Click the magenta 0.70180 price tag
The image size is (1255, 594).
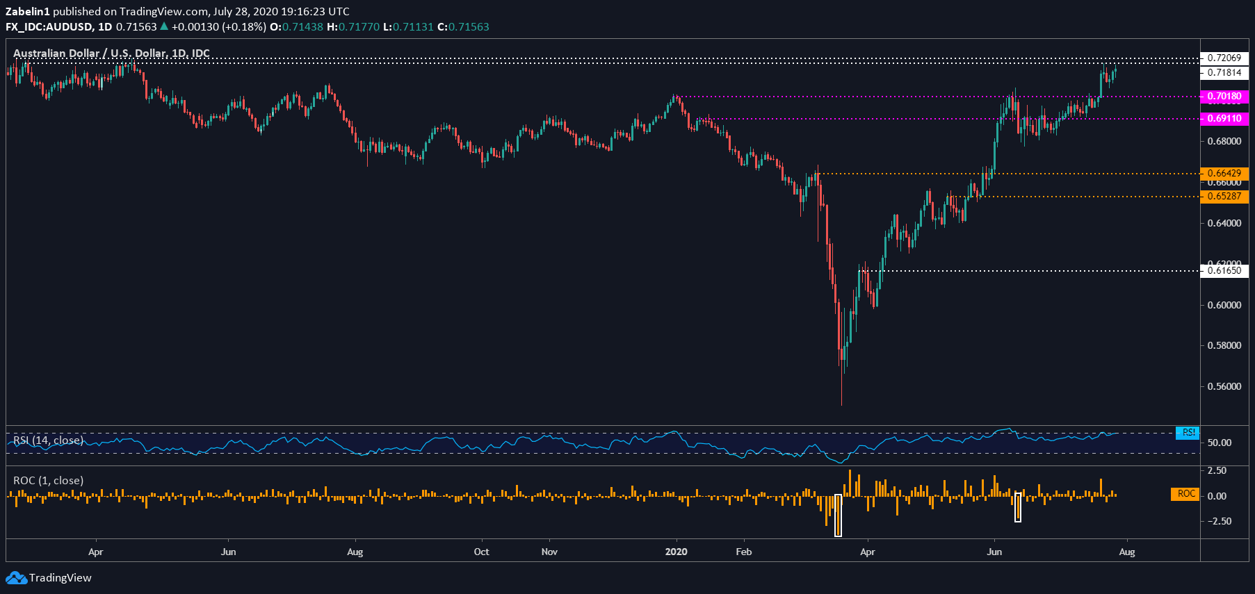point(1224,97)
